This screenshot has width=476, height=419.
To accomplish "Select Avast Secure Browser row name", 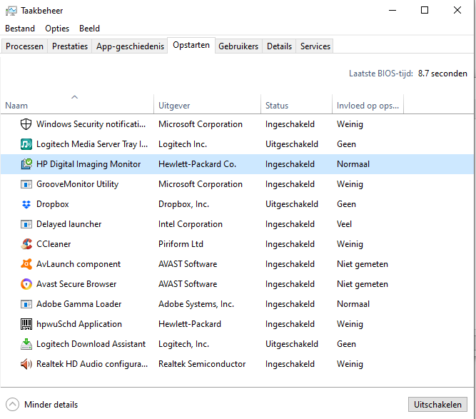I will pyautogui.click(x=76, y=284).
